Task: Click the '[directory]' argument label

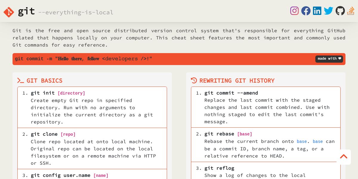Action: tap(71, 93)
